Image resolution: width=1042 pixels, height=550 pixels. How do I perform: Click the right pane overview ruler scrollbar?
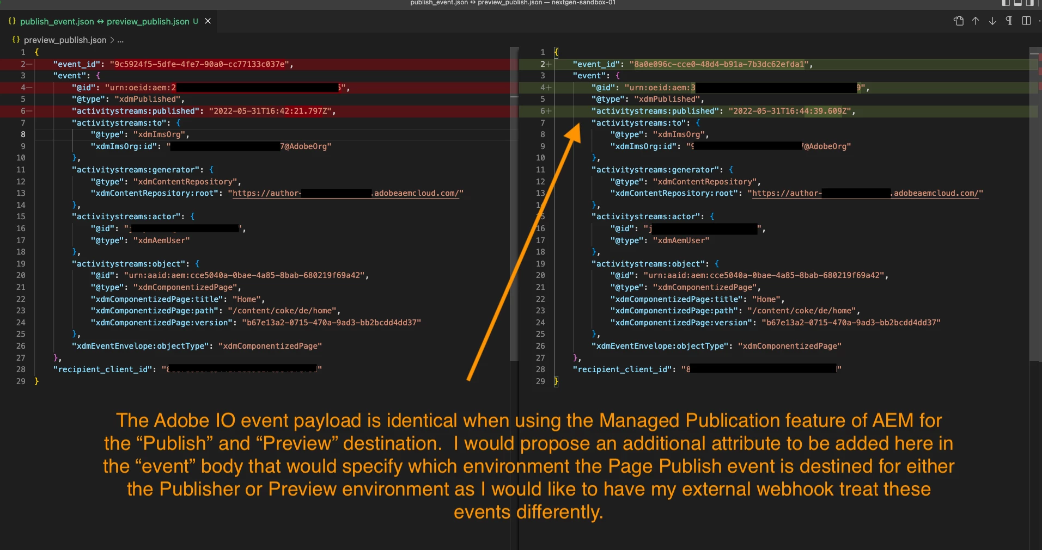coord(1035,204)
